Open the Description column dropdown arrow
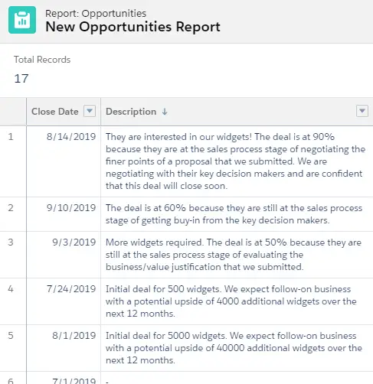Image resolution: width=373 pixels, height=384 pixels. 362,111
